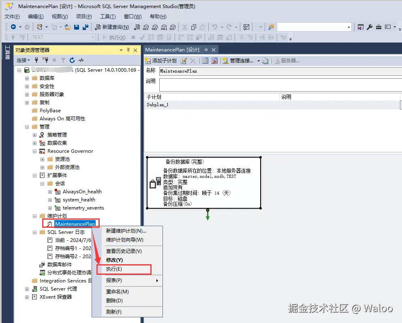
Task: Click the 添加子计划 button
Action: tap(161, 61)
